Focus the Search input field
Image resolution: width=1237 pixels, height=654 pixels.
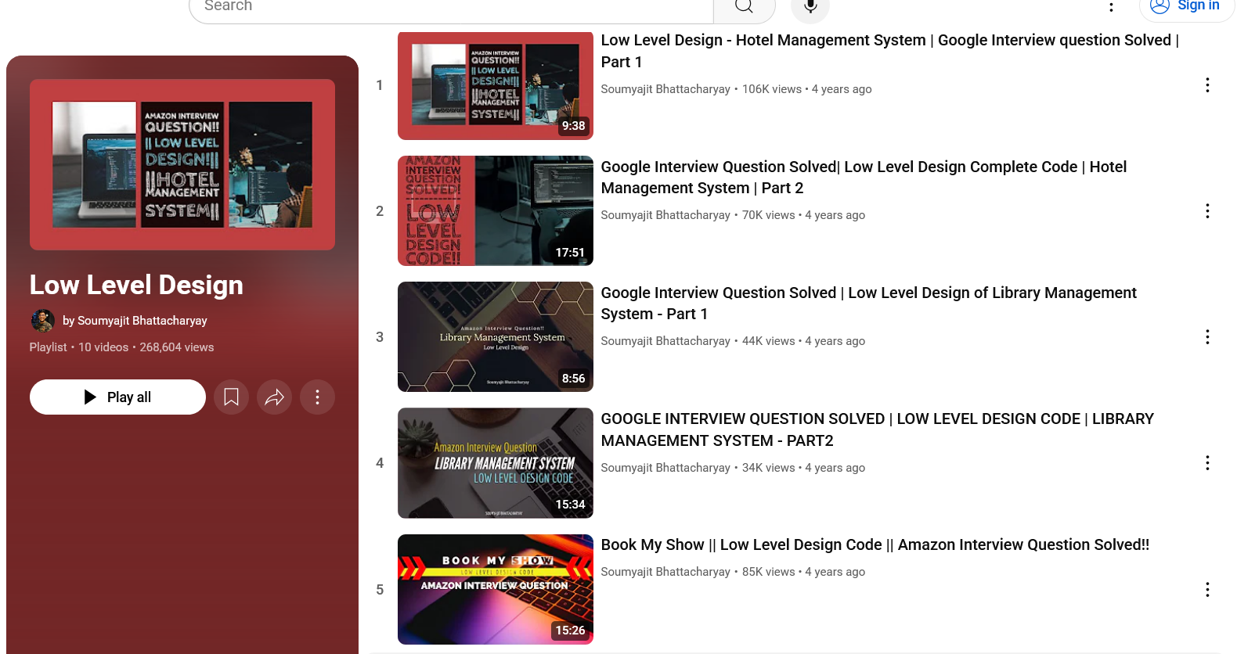click(451, 7)
